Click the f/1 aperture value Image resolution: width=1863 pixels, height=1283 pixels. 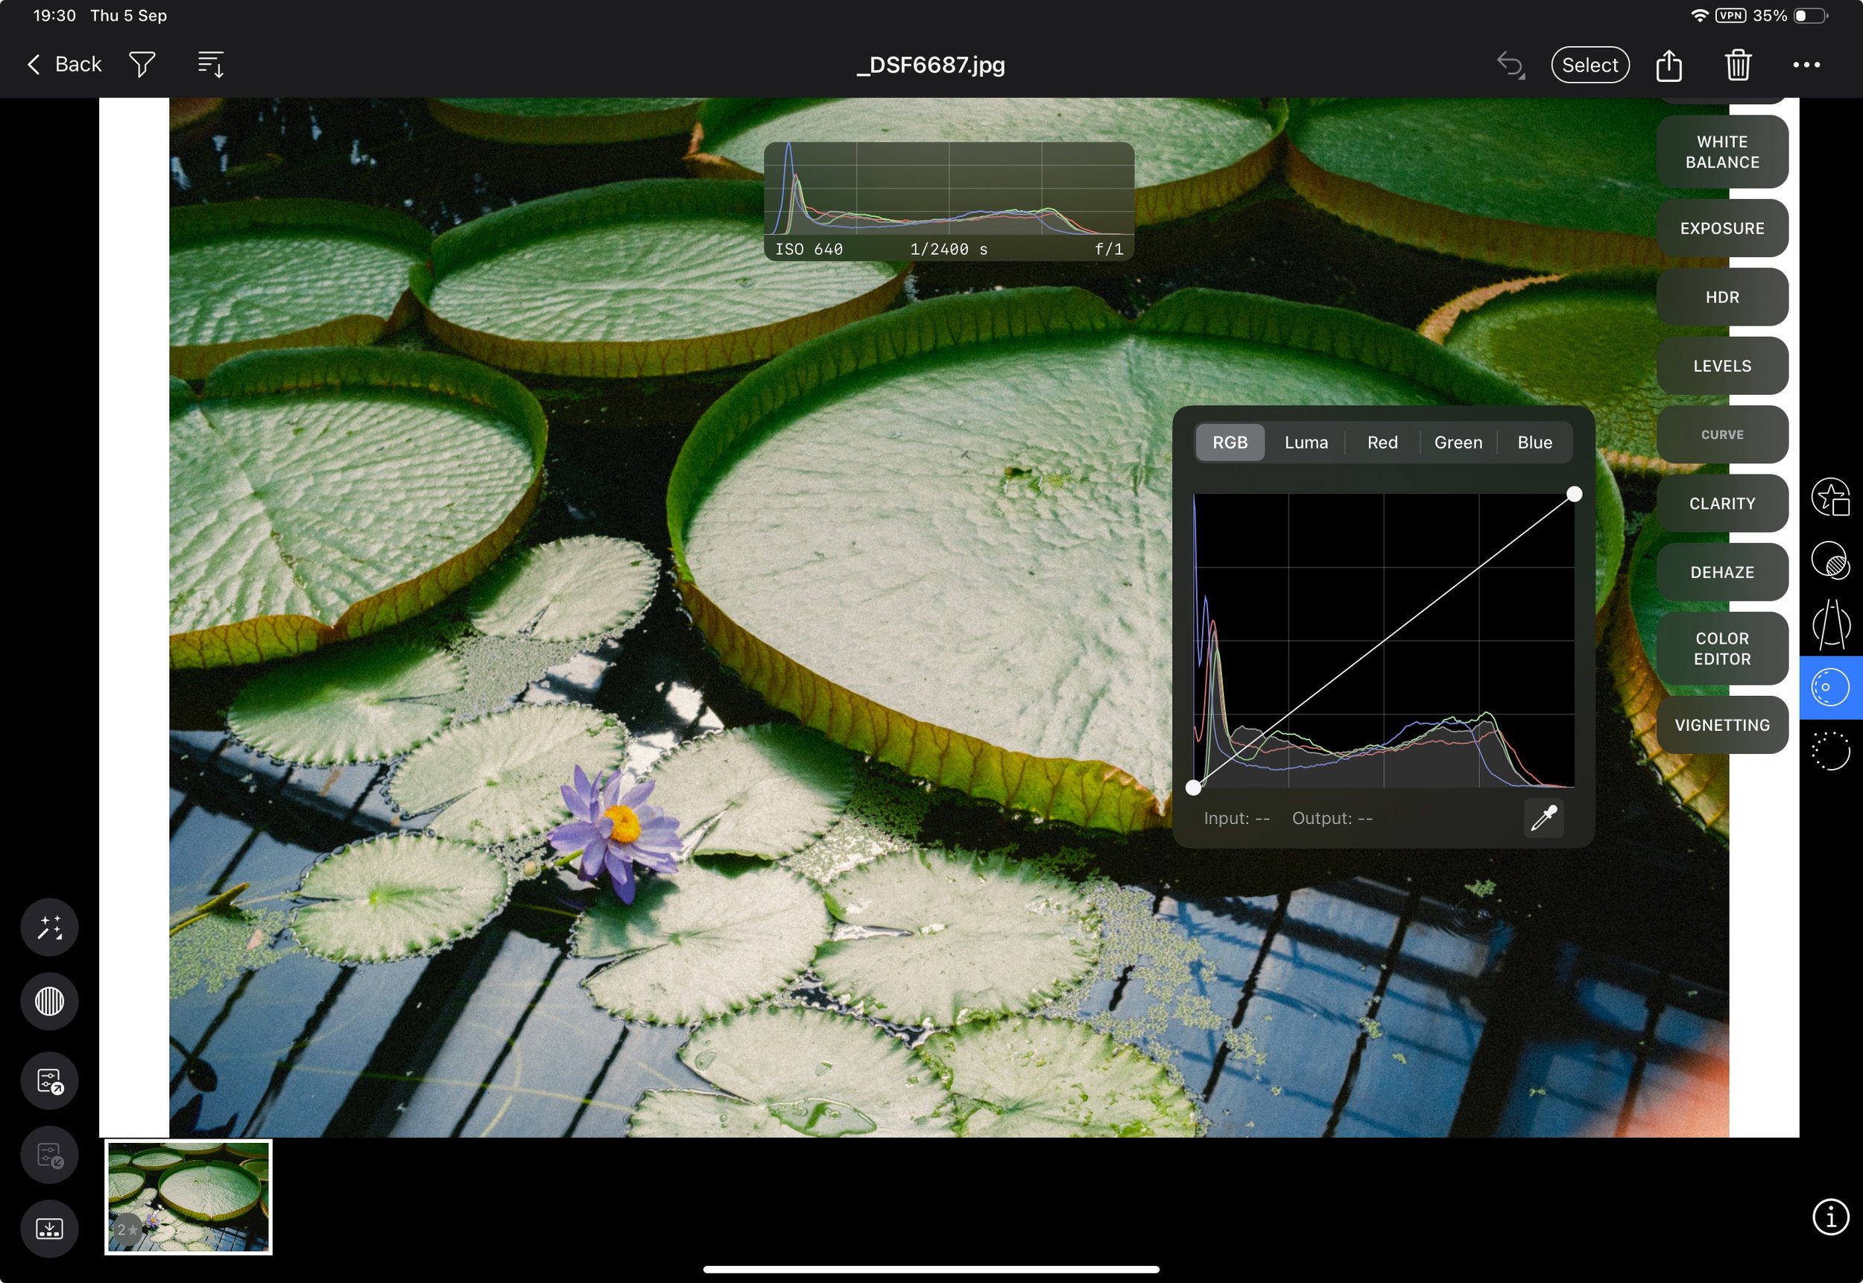1109,249
